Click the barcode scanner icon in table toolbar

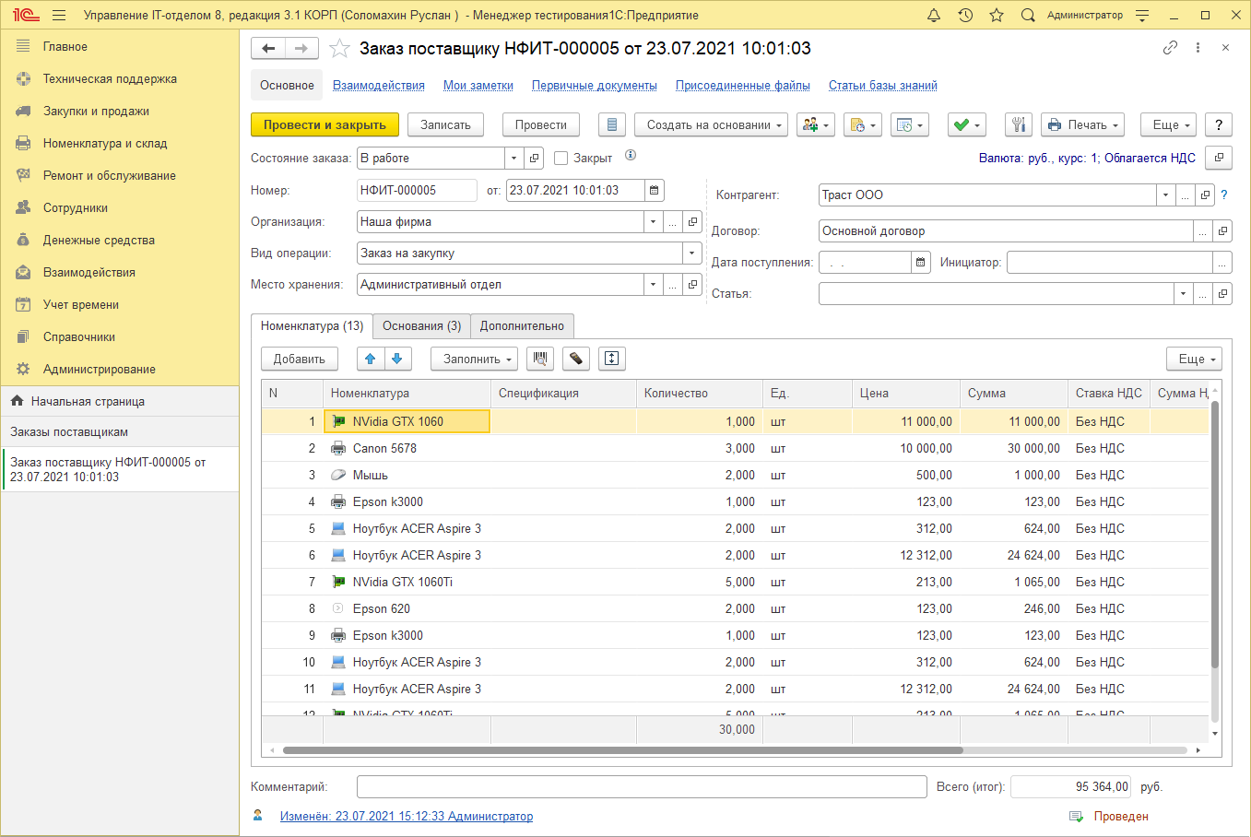pos(540,359)
